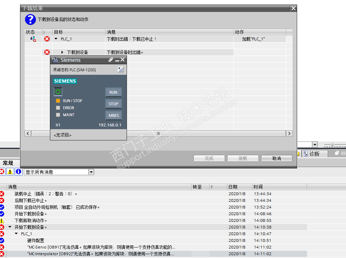Click the PLCSIM power button icon
Screen dimensions: 346x258
point(58,91)
